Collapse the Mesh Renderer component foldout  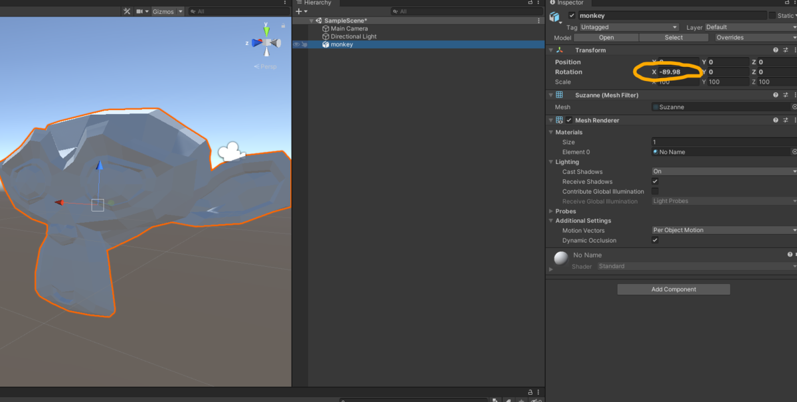551,120
